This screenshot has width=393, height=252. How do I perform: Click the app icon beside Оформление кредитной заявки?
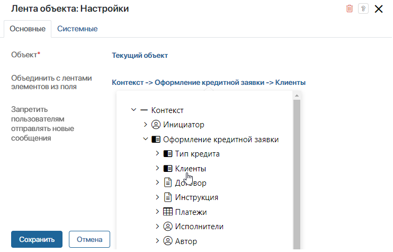[156, 139]
